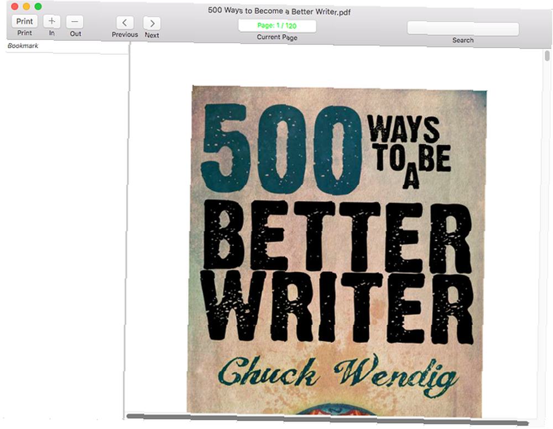
Task: Click the Current Page number field
Action: point(277,26)
